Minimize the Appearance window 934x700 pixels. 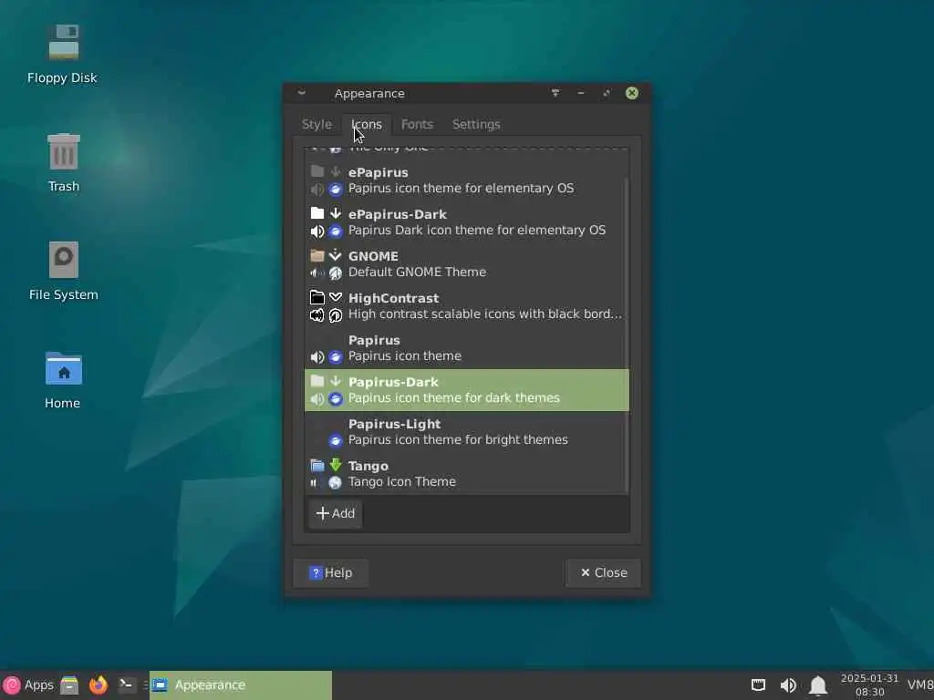coord(581,93)
